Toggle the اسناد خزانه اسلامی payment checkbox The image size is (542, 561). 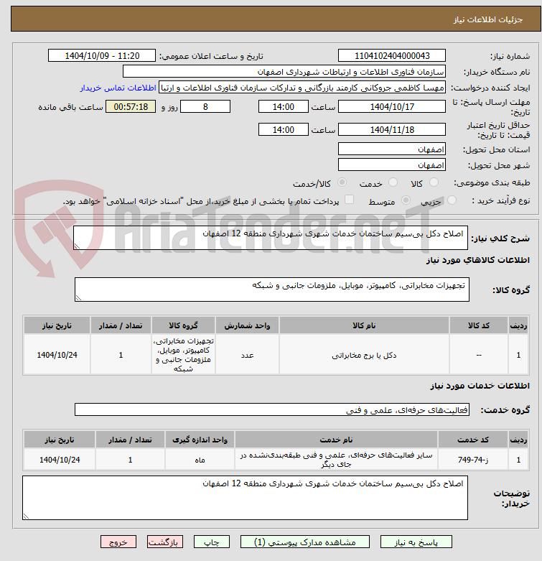(350, 200)
